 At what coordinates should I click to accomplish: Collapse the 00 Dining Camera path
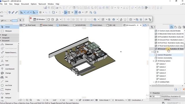coord(153,61)
